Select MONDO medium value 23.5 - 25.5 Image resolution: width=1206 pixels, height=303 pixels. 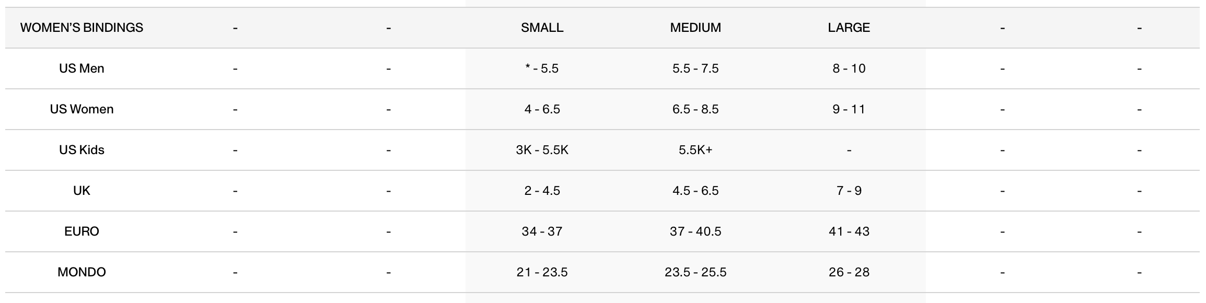coord(695,272)
